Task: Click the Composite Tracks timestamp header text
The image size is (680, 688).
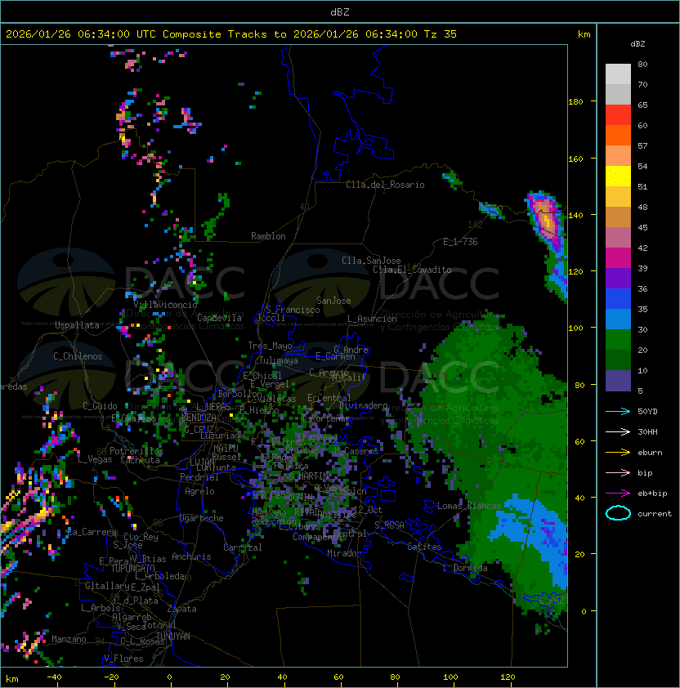Action: tap(231, 34)
